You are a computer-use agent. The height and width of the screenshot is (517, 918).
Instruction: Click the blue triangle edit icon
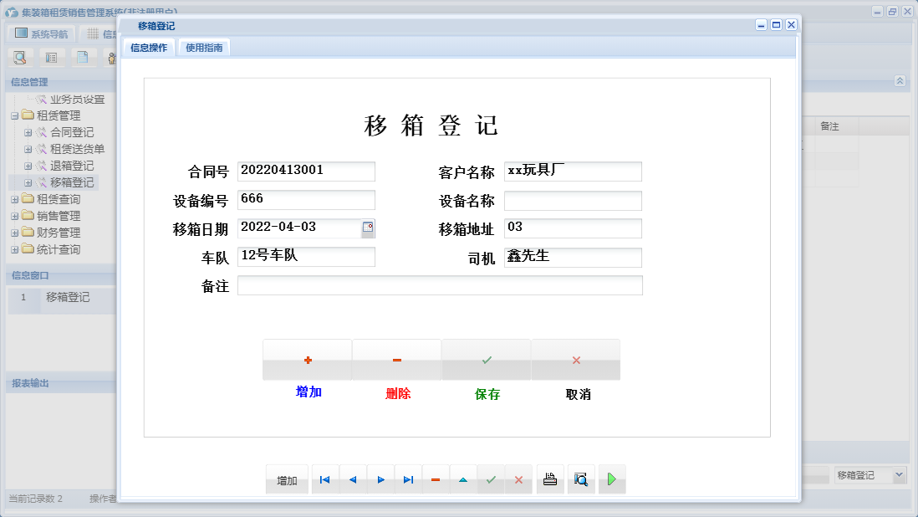coord(463,479)
